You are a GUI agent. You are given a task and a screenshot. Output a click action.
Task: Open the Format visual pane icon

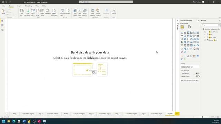(190, 27)
